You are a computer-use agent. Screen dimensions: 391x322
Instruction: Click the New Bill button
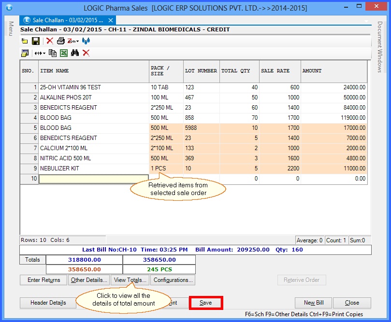coord(314,303)
